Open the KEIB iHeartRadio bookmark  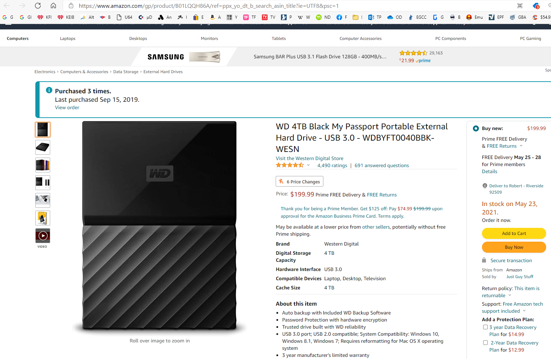[x=66, y=17]
